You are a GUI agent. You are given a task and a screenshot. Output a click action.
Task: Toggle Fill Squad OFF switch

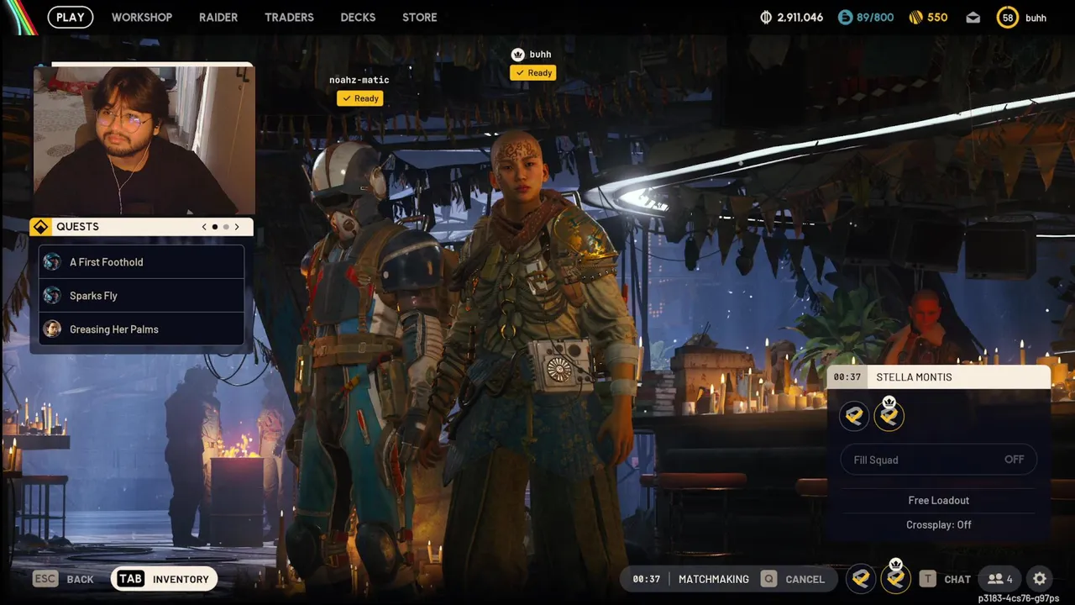click(x=938, y=460)
